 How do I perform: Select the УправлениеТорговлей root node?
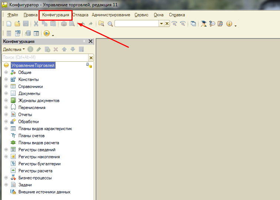pos(33,65)
